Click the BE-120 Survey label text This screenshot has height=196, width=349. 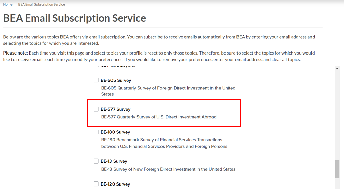point(116,184)
